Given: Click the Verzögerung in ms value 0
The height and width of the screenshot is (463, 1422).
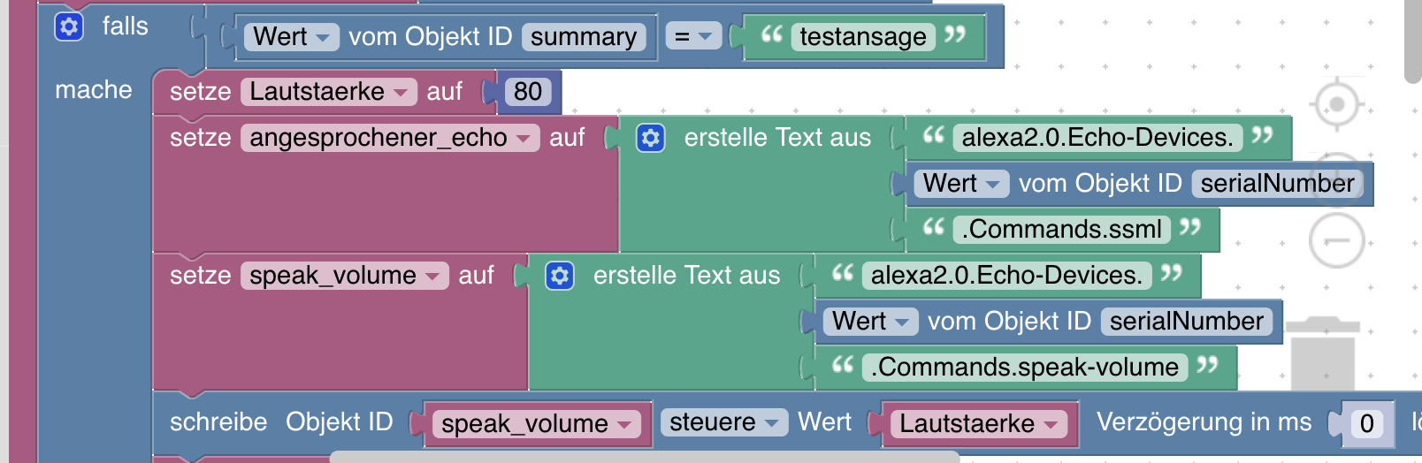Looking at the screenshot, I should pos(1365,424).
